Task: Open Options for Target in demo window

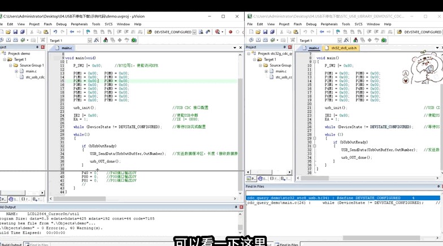Action: click(x=97, y=40)
